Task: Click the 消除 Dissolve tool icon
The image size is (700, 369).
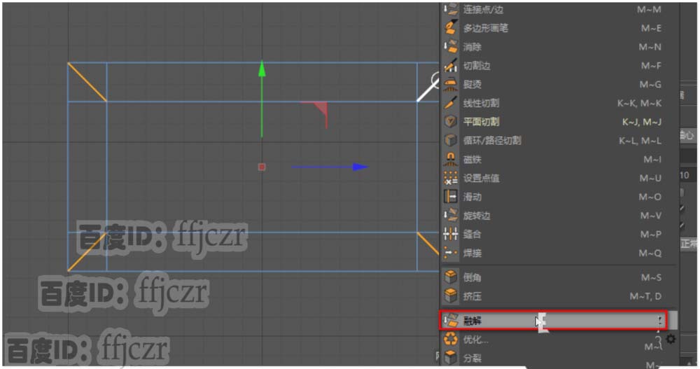Action: (450, 46)
